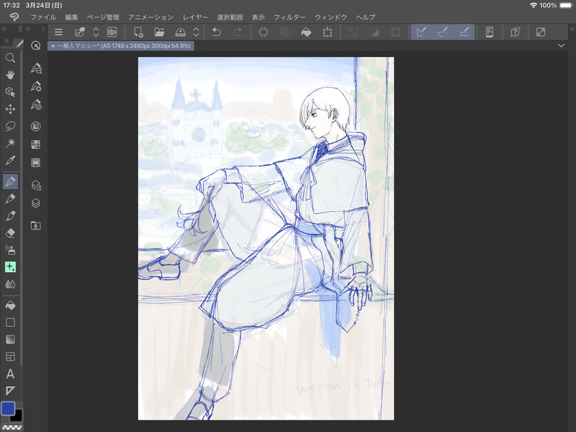The image size is (576, 432).
Task: Open the canvas tab list chevron
Action: (561, 45)
